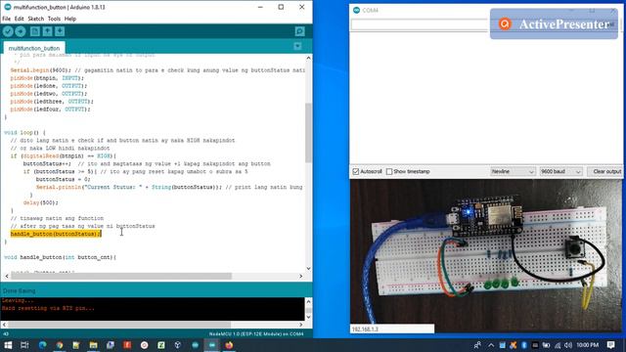
Task: Open the Tools menu
Action: [x=54, y=19]
